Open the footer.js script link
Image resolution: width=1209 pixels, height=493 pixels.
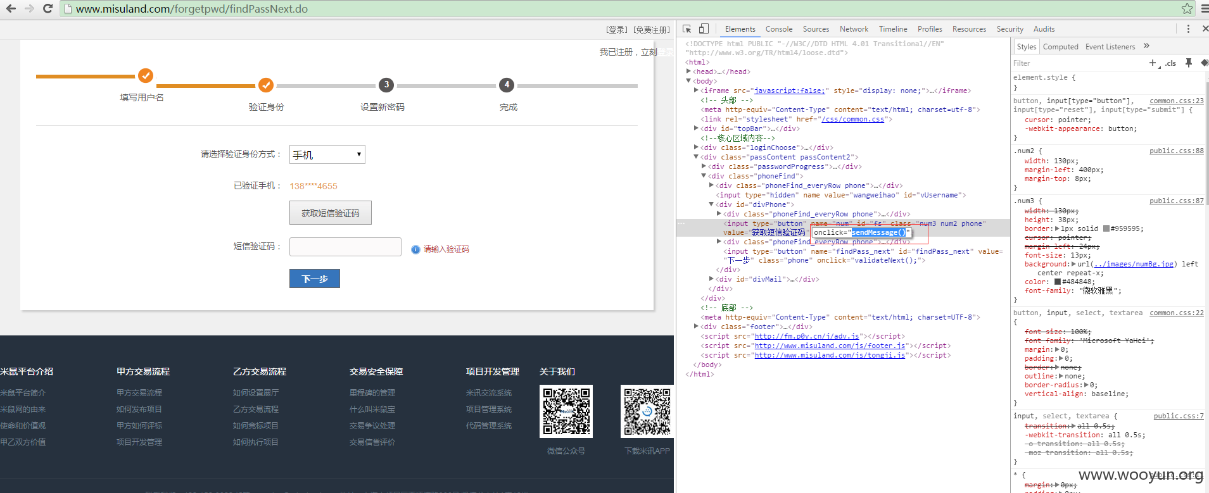(x=830, y=346)
